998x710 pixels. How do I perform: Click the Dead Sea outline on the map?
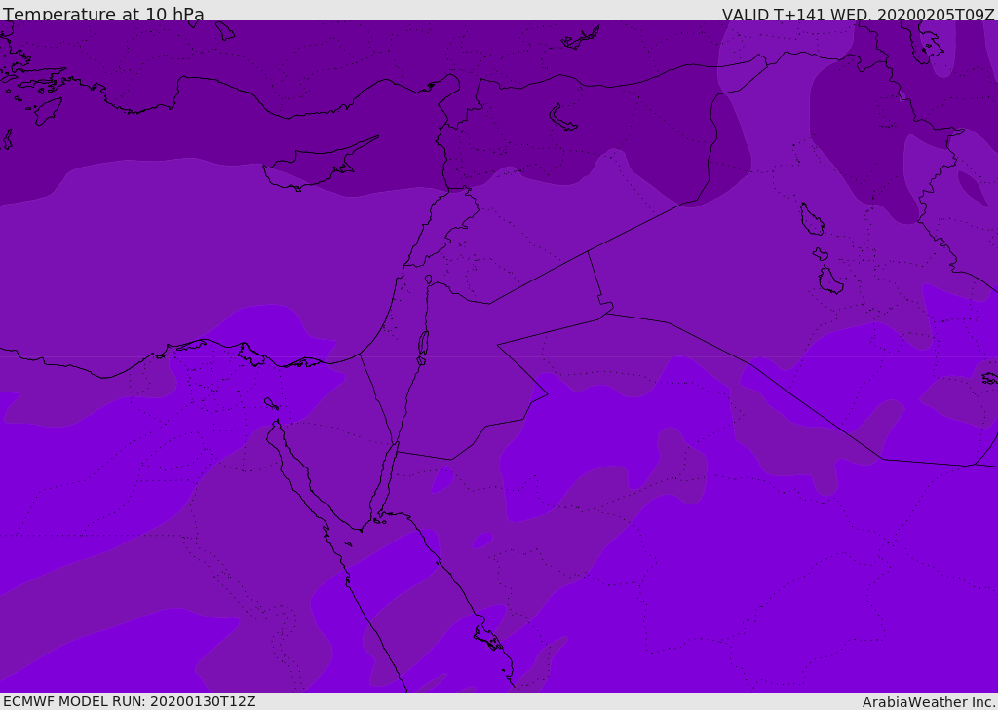point(423,347)
